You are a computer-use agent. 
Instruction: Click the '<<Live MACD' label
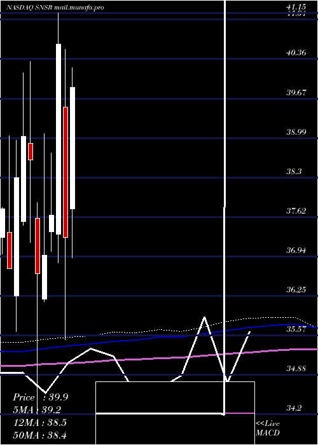coord(268,428)
